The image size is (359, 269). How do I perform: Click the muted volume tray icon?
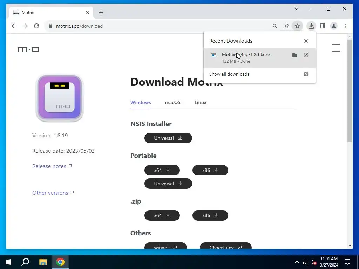coord(314,262)
